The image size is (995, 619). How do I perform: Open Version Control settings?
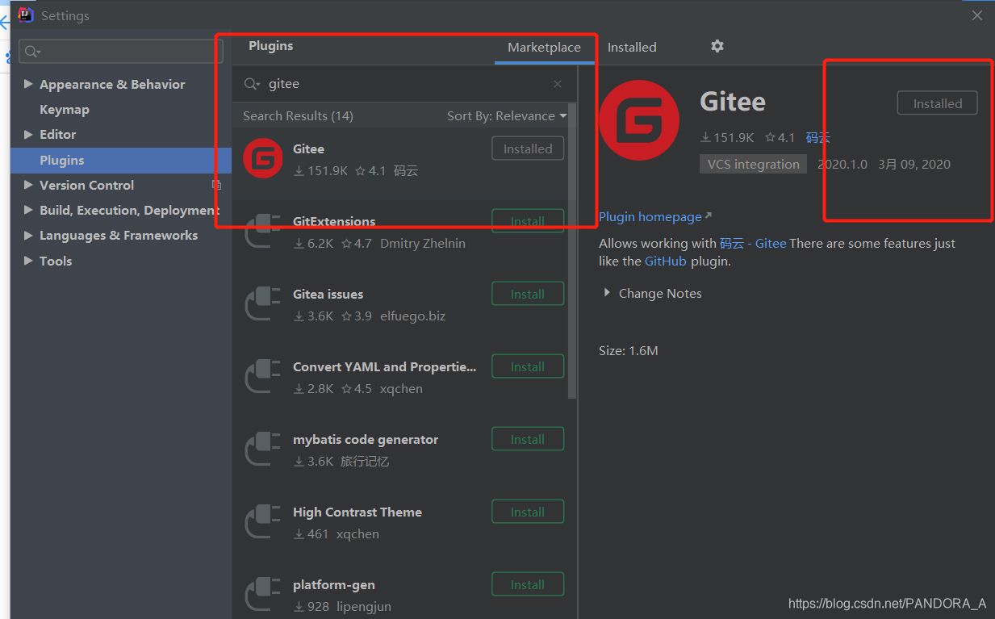[86, 185]
